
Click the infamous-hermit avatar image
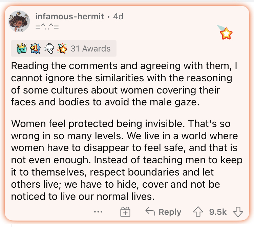19,21
